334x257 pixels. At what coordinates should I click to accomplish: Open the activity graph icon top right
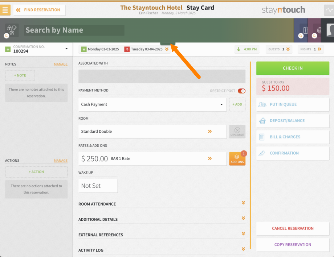point(329,10)
